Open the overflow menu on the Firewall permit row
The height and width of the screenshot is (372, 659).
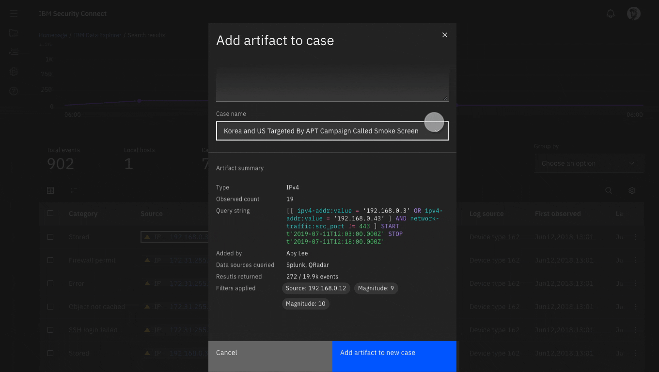(636, 260)
